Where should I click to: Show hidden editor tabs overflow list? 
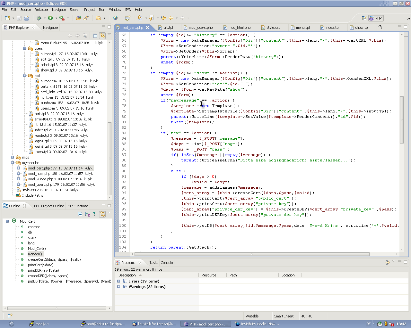click(x=380, y=27)
